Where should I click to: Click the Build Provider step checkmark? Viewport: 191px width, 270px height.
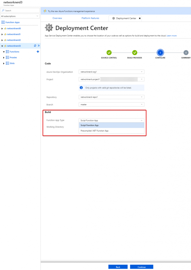tap(135, 52)
